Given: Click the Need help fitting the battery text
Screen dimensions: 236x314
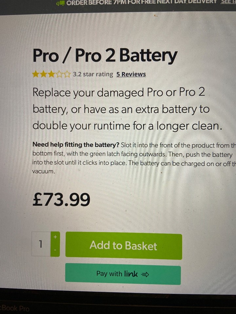Looking at the screenshot, I should click(x=76, y=145).
